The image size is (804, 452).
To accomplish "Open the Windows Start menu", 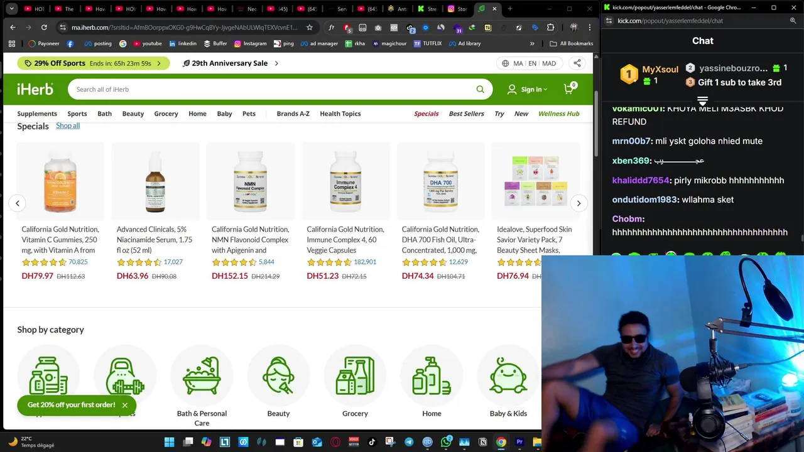I will click(169, 442).
